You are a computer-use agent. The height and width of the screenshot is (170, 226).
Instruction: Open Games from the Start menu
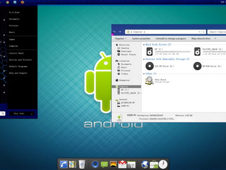[x=12, y=39]
